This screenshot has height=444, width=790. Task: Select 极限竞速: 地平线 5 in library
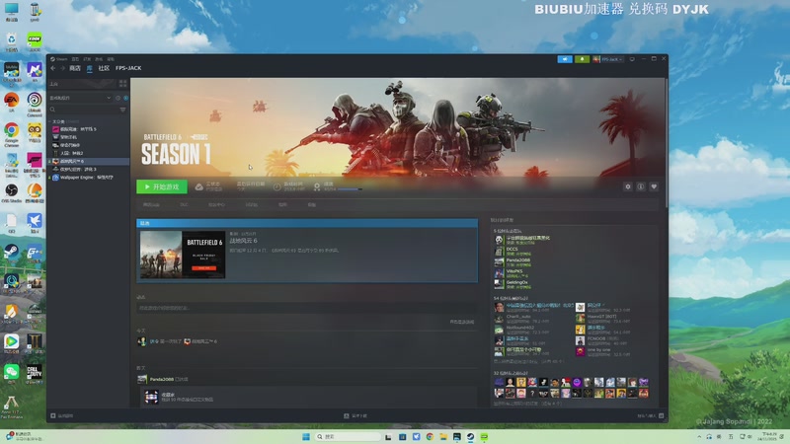pos(78,129)
